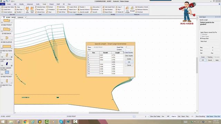Open the File menu

[x=2, y=4]
